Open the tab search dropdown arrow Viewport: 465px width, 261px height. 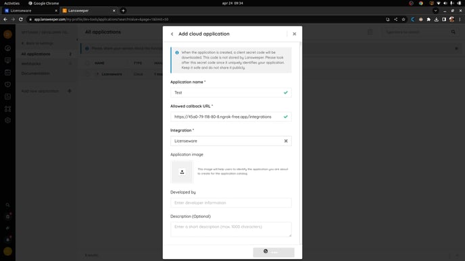[435, 11]
